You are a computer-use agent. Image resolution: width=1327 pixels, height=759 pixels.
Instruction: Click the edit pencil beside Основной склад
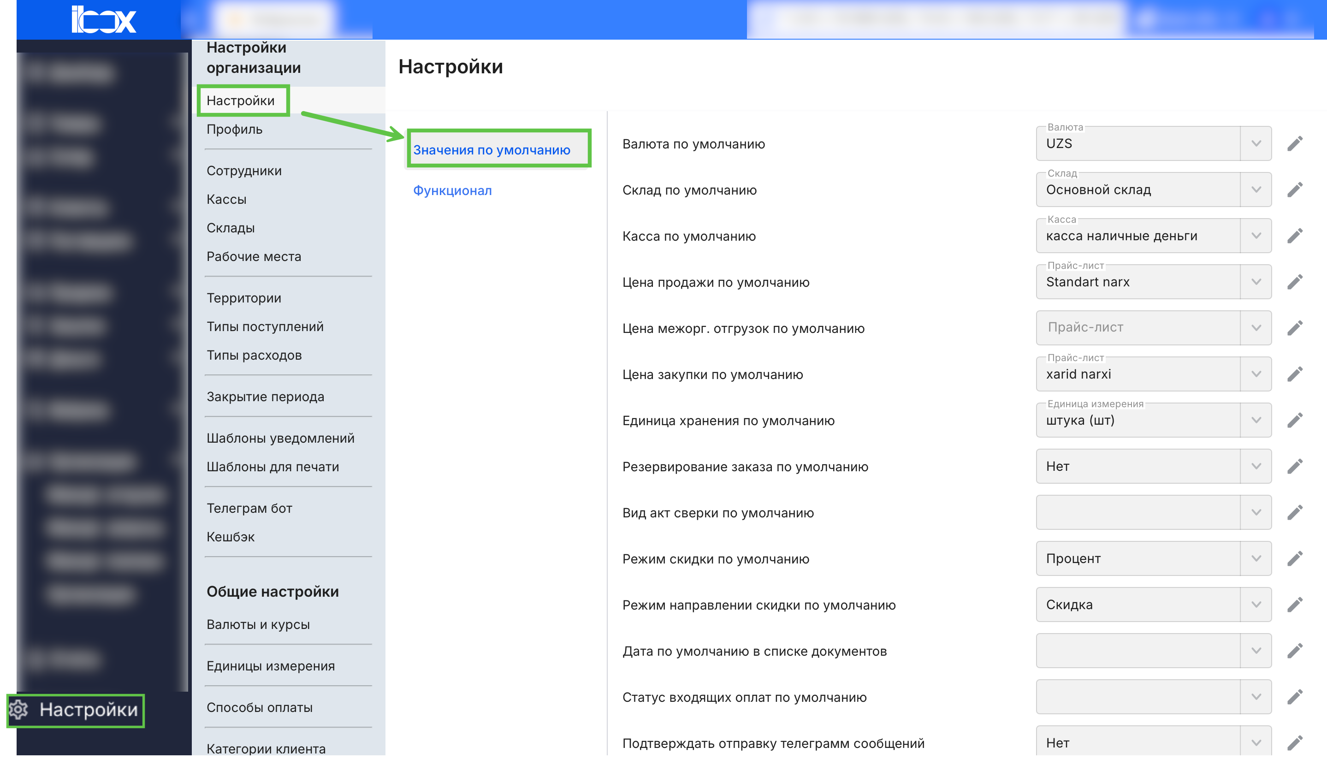pos(1296,189)
